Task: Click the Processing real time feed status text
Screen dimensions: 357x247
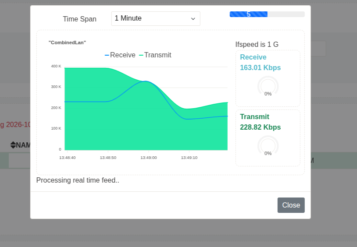Action: coord(78,180)
